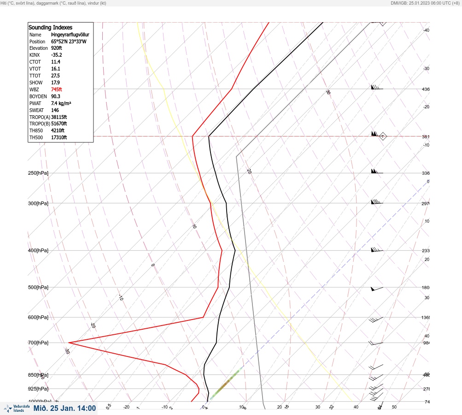This screenshot has height=415, width=462.
Task: Click BOYDEN value 90.3
Action: point(56,96)
